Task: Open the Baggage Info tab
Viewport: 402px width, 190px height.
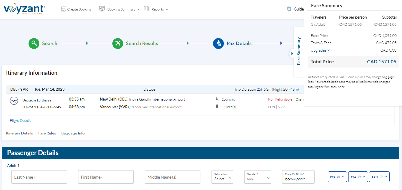Action: pyautogui.click(x=73, y=133)
